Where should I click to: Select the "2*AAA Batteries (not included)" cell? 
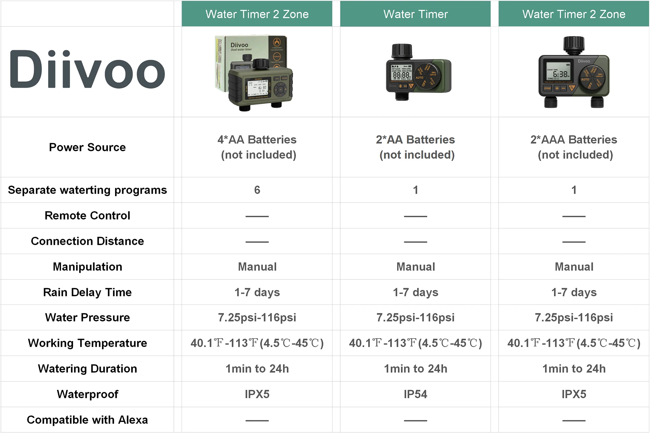(x=574, y=147)
